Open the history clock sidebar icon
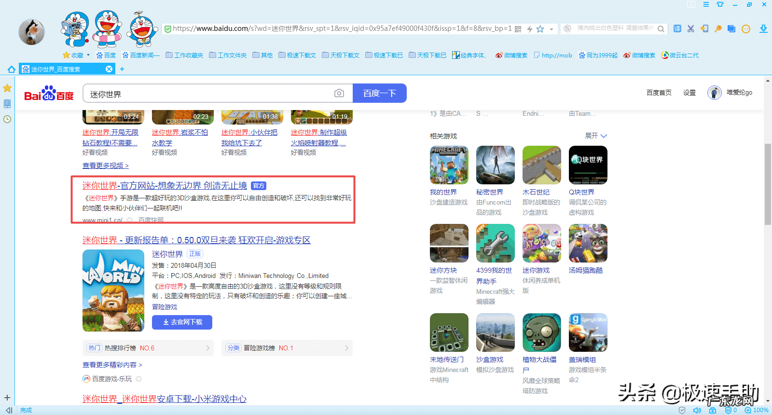 click(7, 119)
